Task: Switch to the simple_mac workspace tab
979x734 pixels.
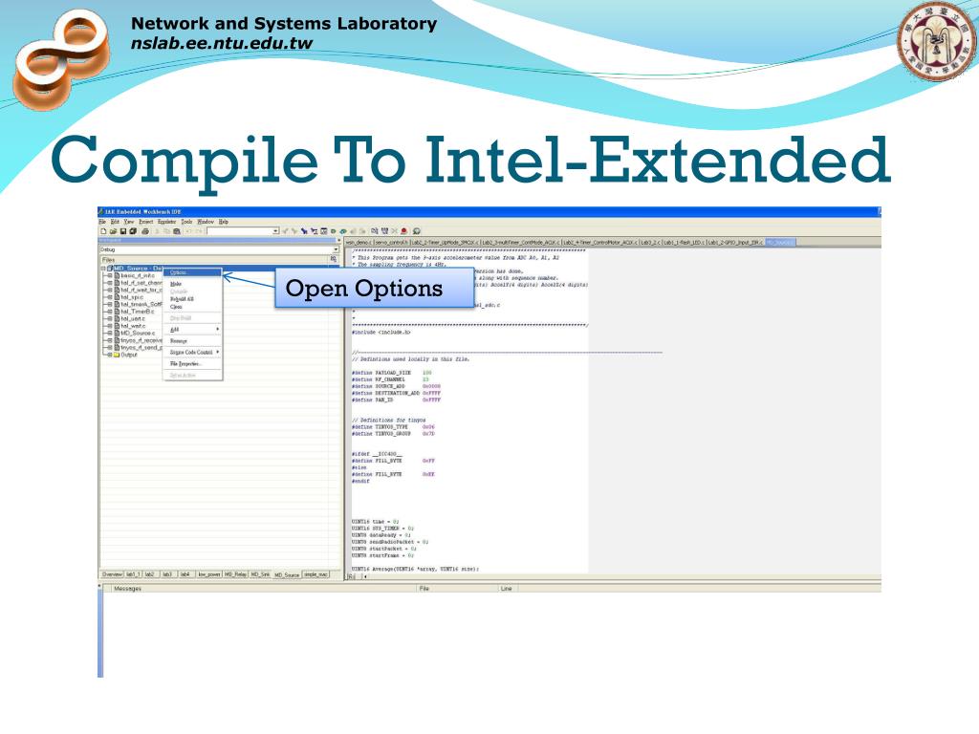Action: (x=315, y=574)
